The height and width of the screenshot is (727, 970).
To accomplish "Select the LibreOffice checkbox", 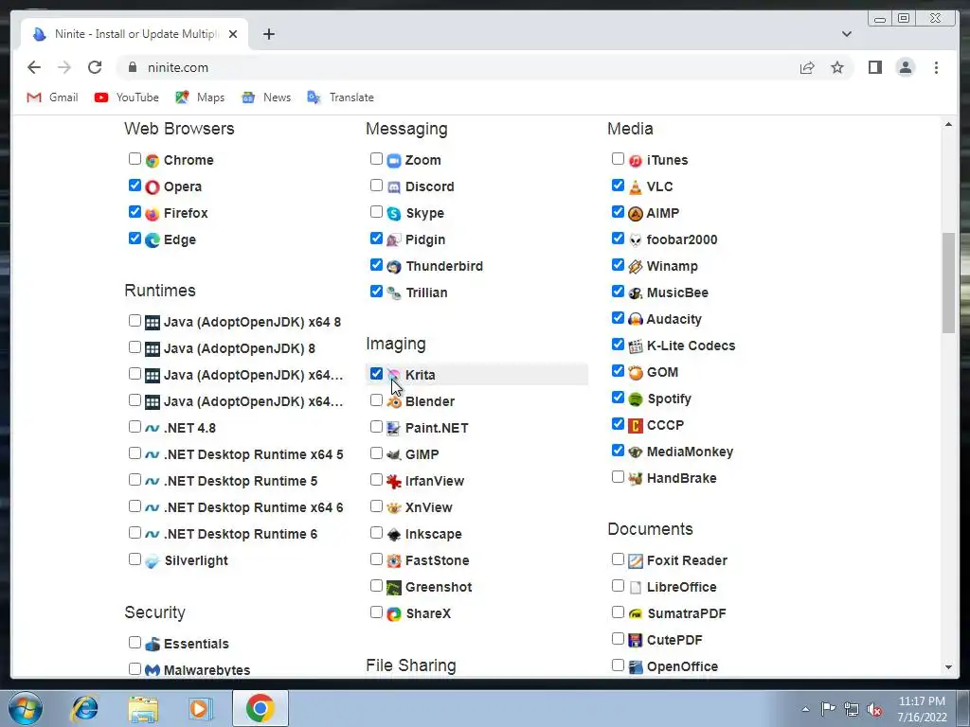I will tap(618, 585).
